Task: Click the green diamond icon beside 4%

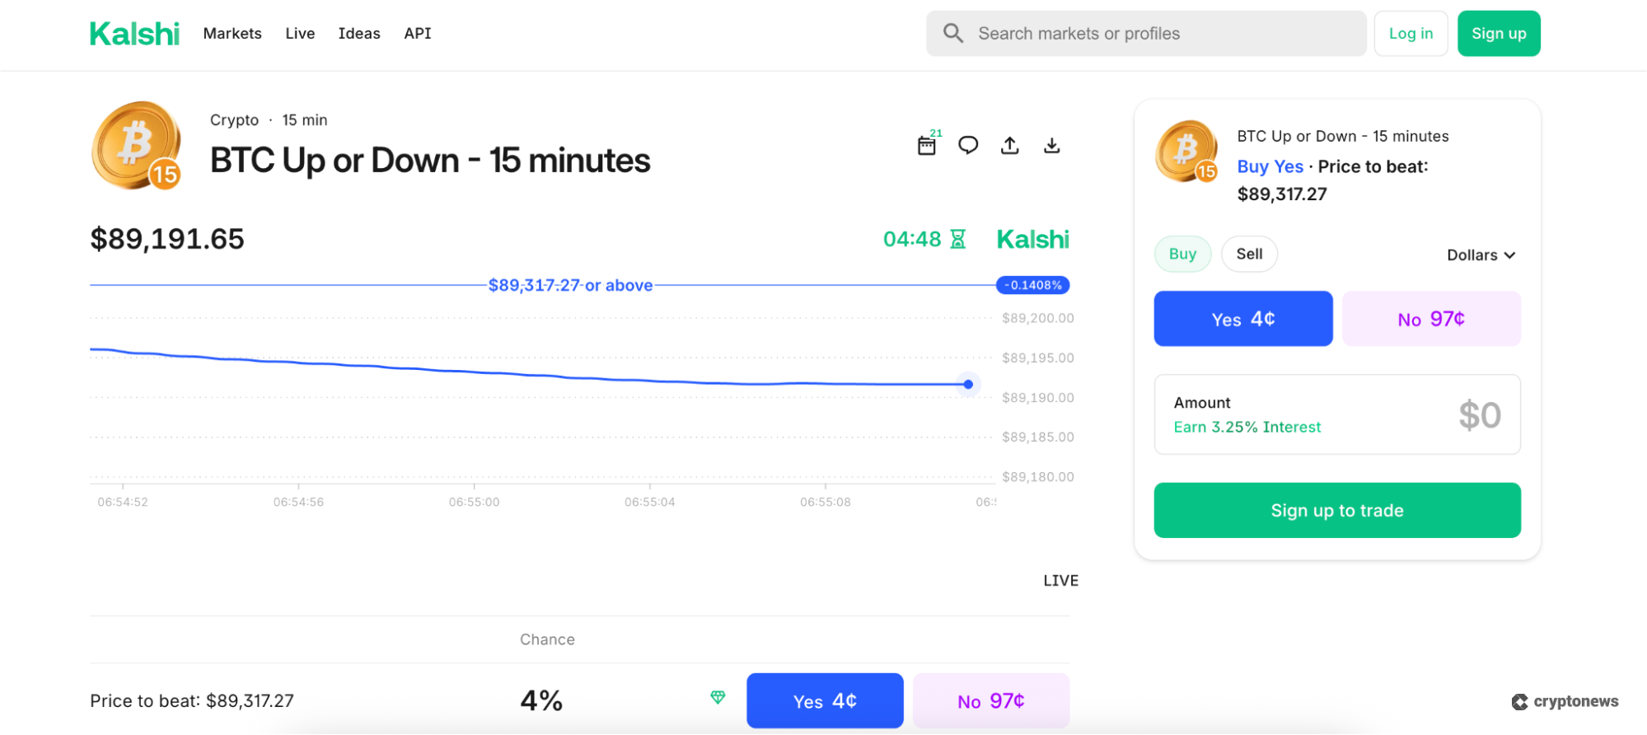Action: tap(718, 698)
